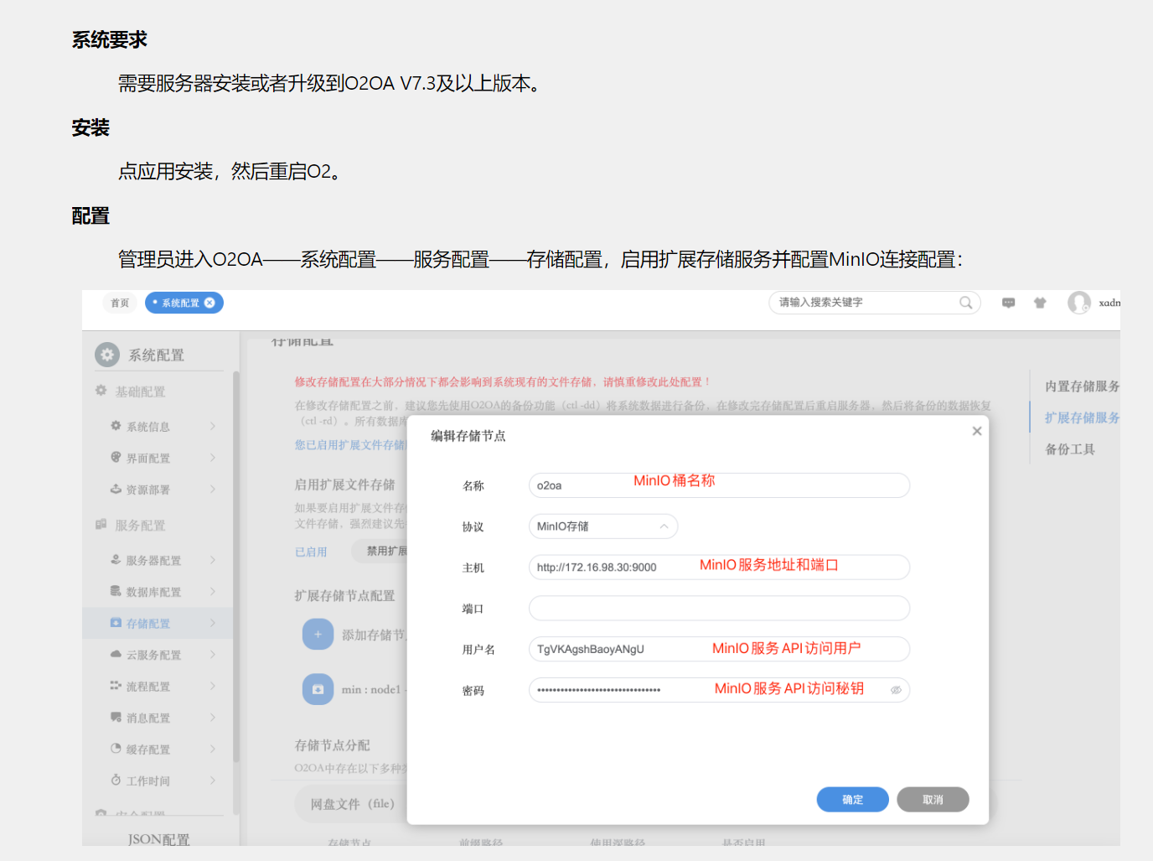Dismiss with the 取消 button
Viewport: 1153px width, 861px height.
(x=933, y=800)
